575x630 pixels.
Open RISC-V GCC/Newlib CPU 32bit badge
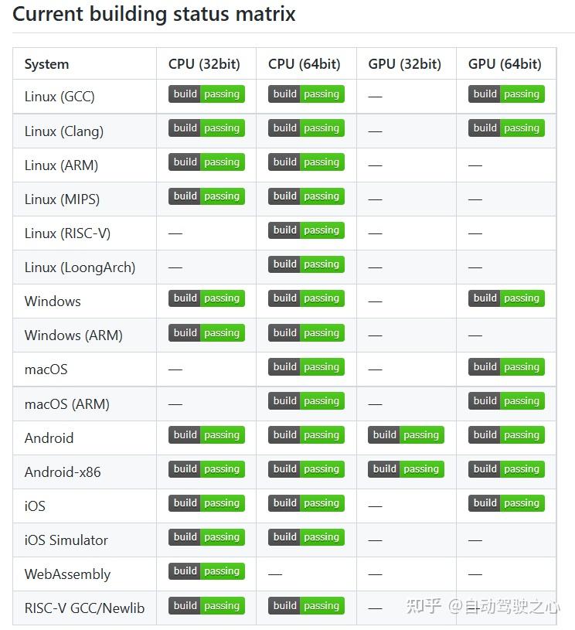tap(206, 606)
